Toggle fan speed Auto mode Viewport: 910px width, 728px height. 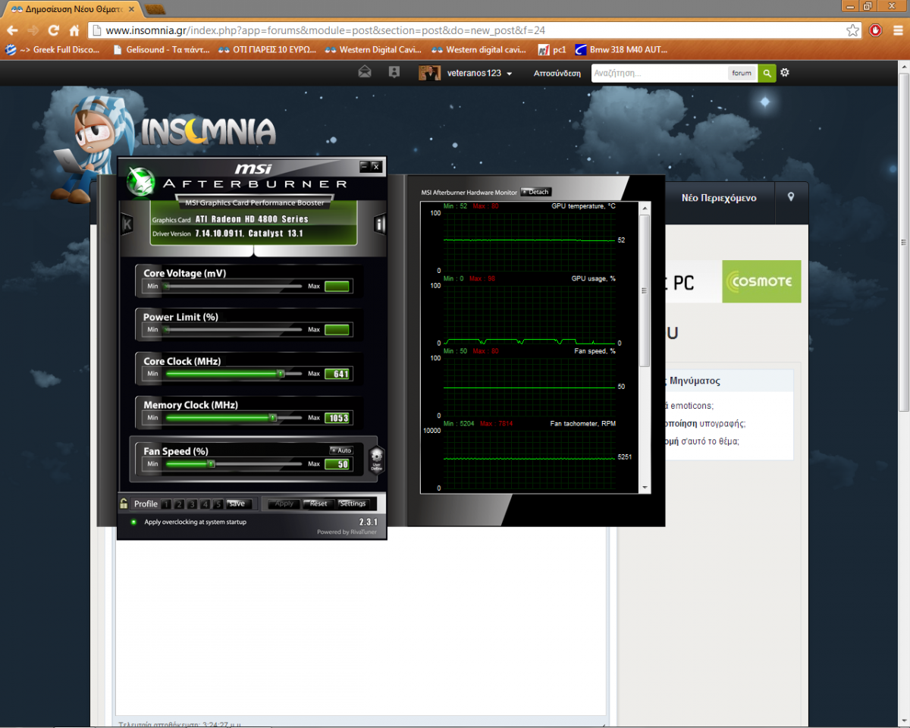coord(341,450)
